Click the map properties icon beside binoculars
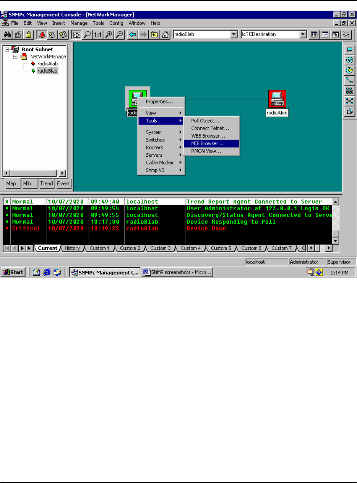Screen dimensions: 357x483 coord(18,34)
